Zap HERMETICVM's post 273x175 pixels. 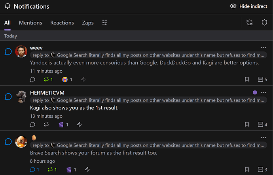tap(80, 124)
